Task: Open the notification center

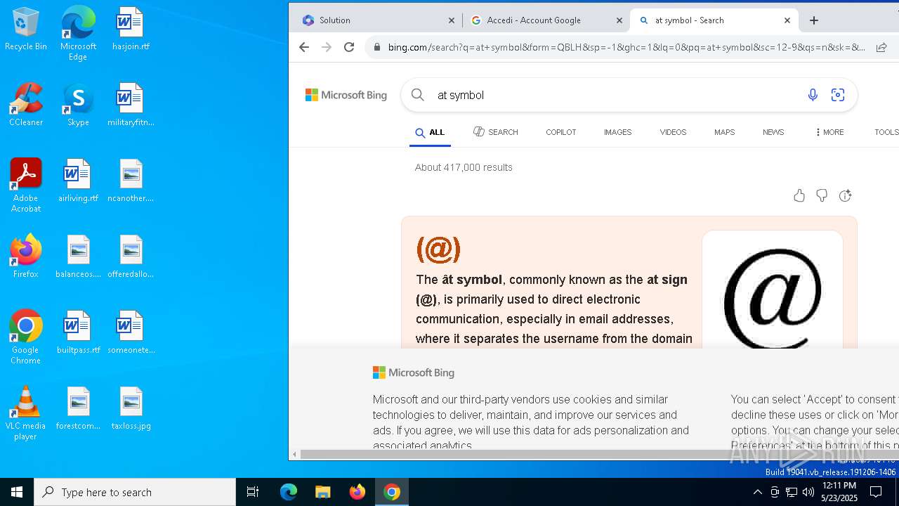Action: click(x=876, y=492)
